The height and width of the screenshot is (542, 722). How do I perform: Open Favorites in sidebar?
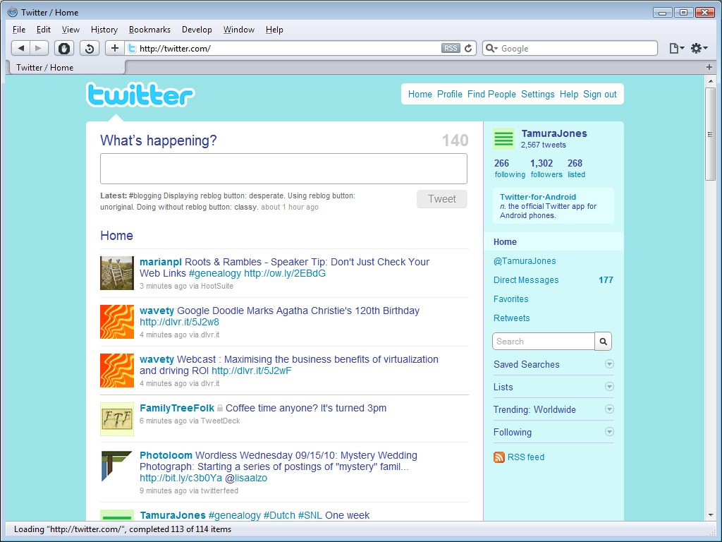coord(510,299)
